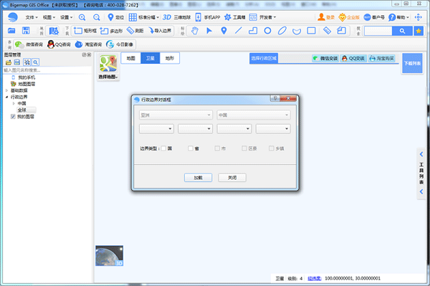Click the 加载 load button
Screen dimensions: 430x286
198,178
